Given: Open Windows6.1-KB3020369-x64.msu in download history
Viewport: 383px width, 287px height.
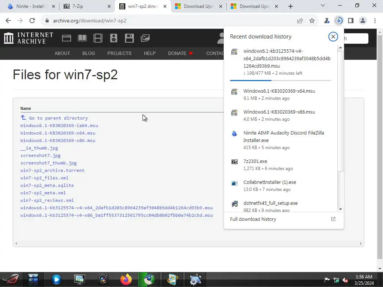Looking at the screenshot, I should coord(281,95).
